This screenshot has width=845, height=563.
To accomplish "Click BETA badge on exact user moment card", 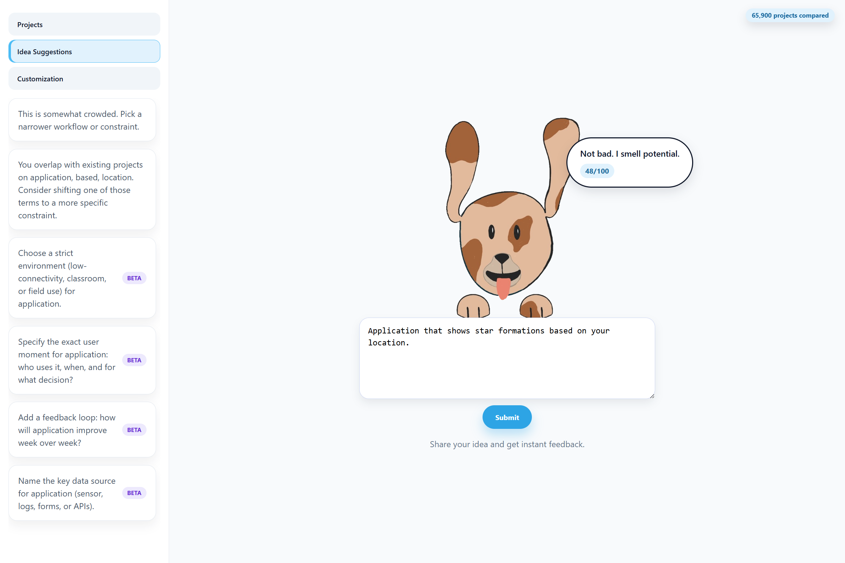I will tap(134, 360).
